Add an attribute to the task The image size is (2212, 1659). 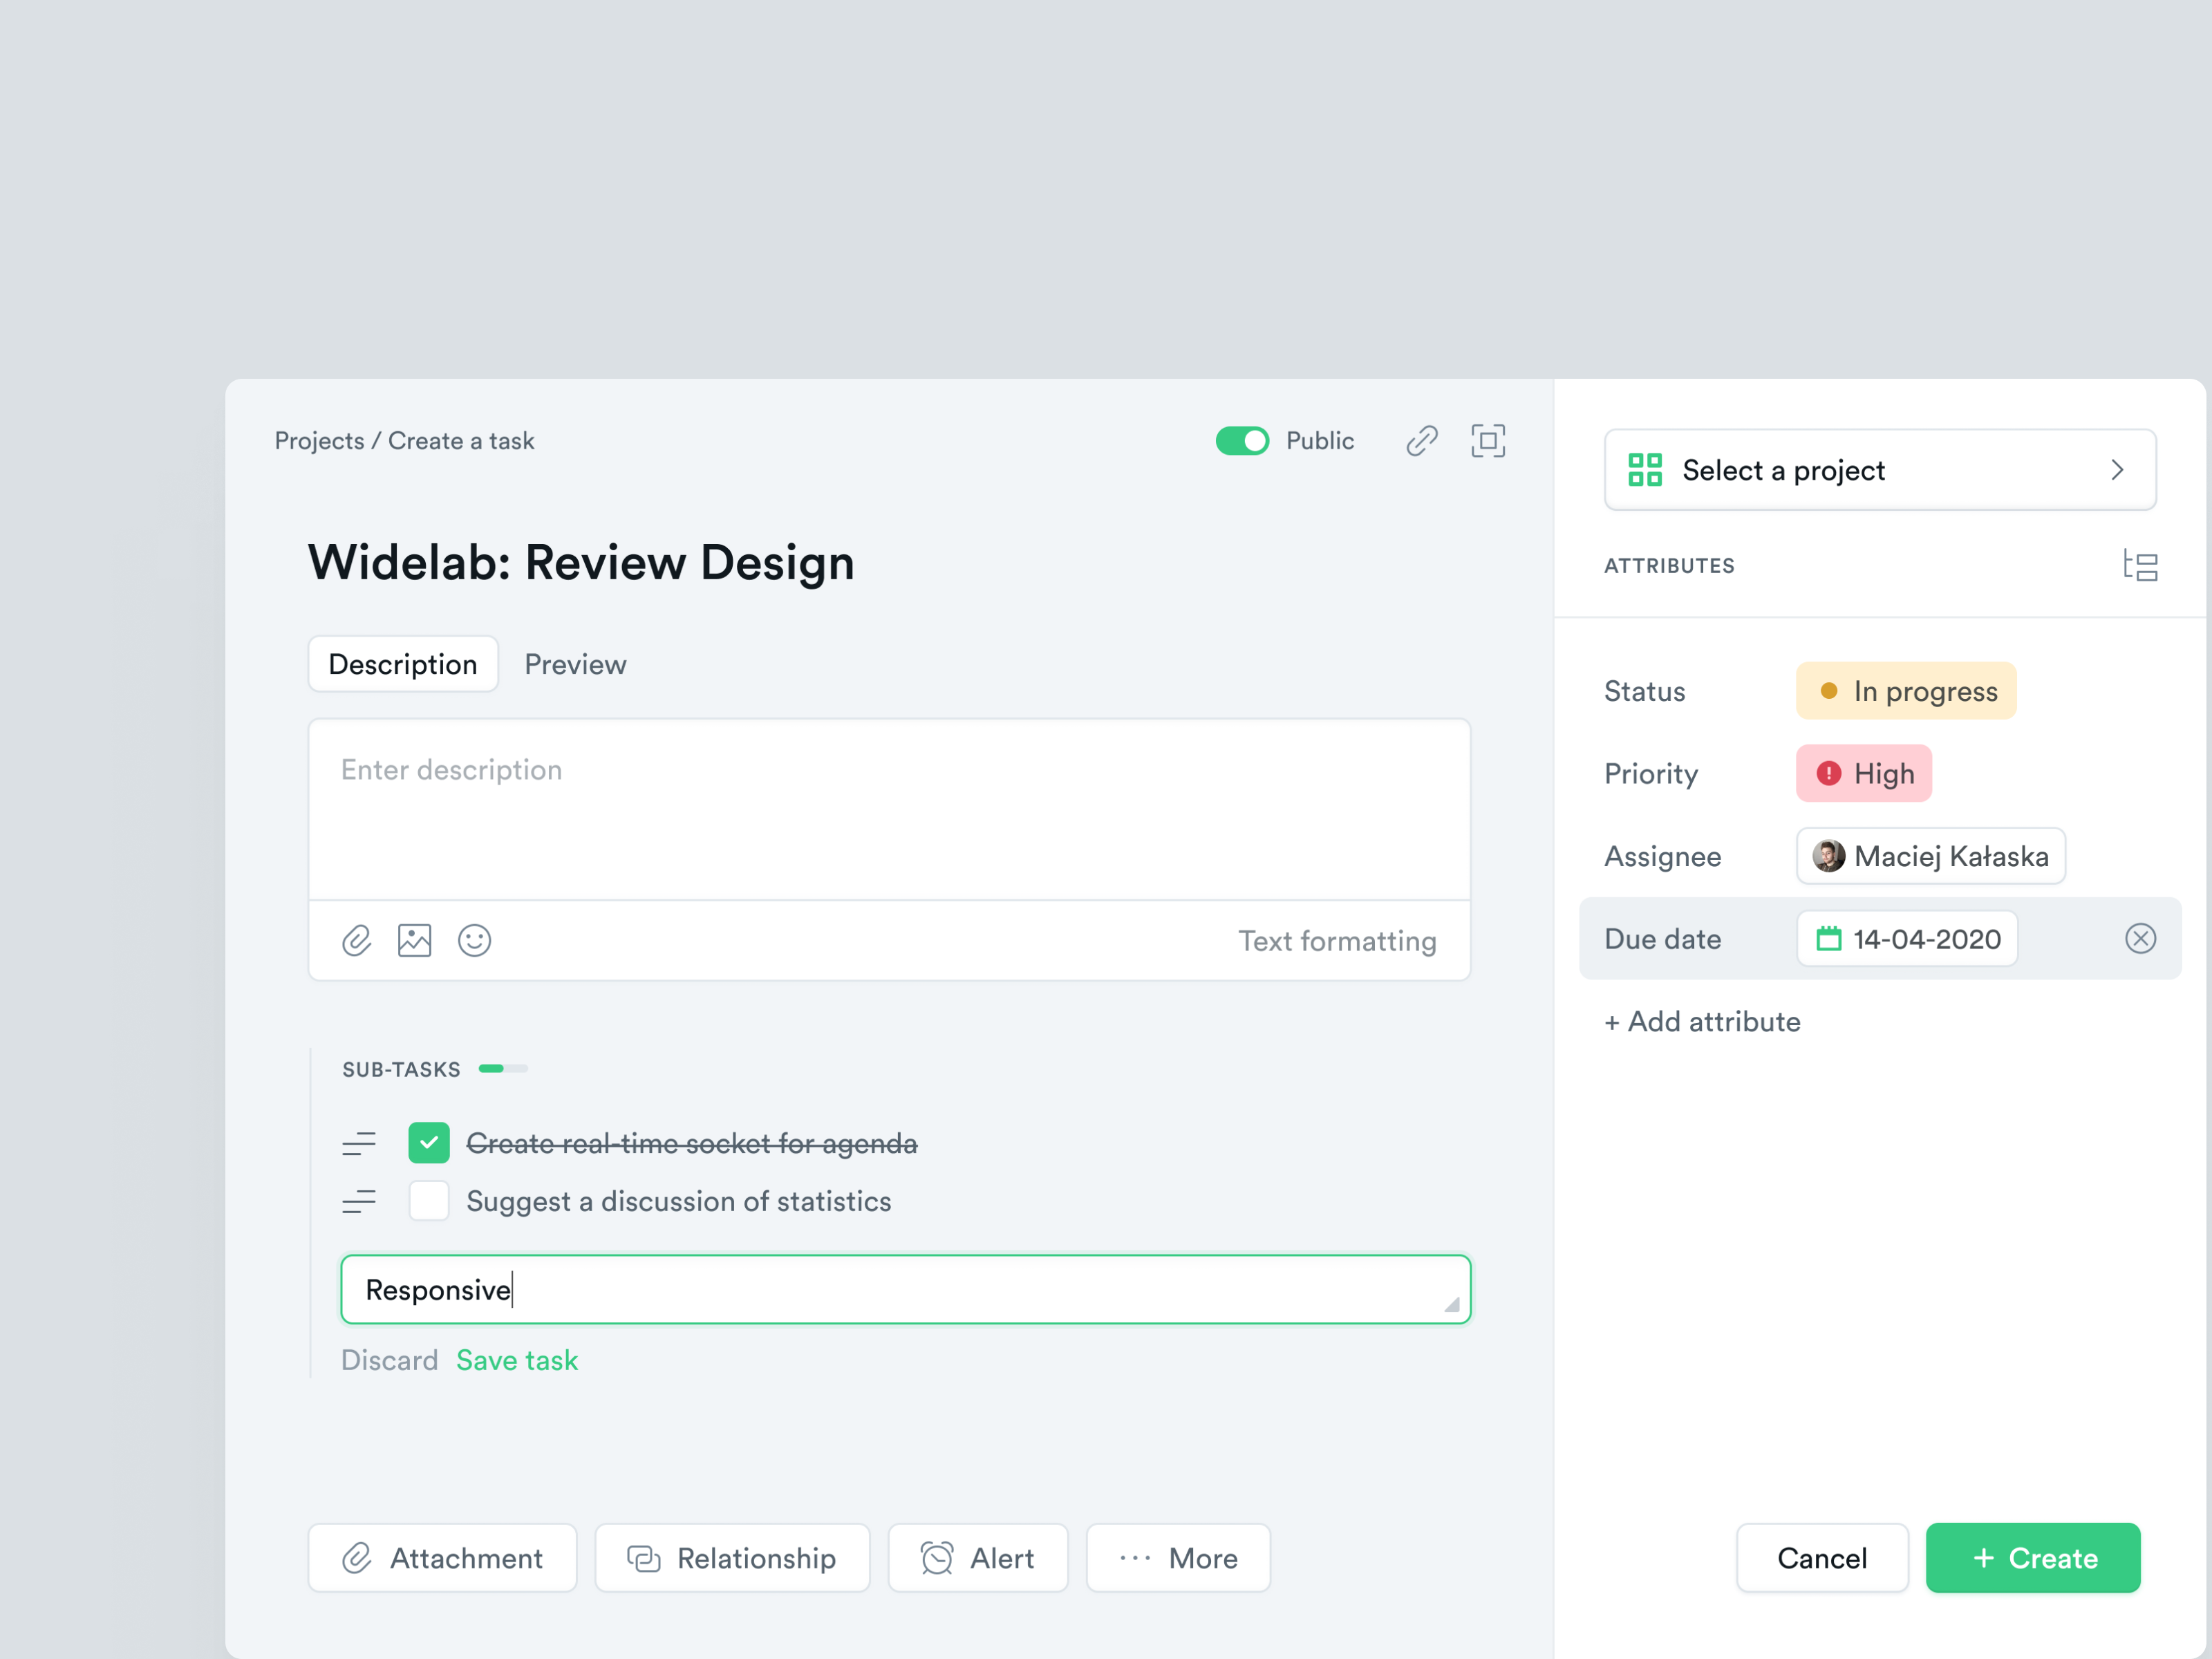tap(1701, 1021)
